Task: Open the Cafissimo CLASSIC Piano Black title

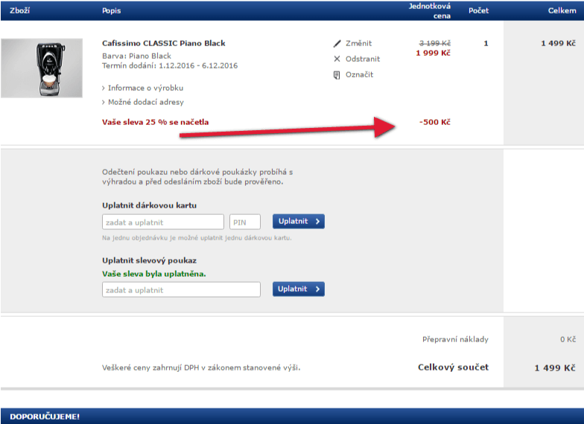Action: [x=164, y=43]
